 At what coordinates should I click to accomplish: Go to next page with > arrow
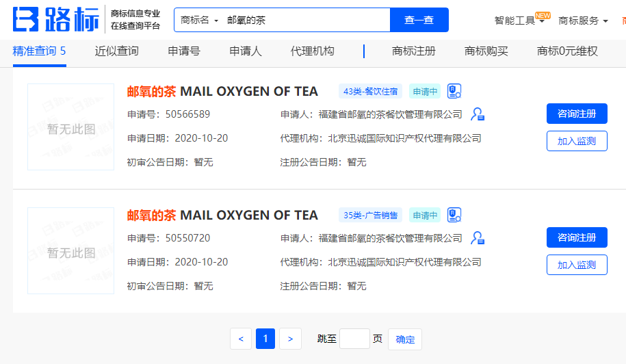pos(290,339)
